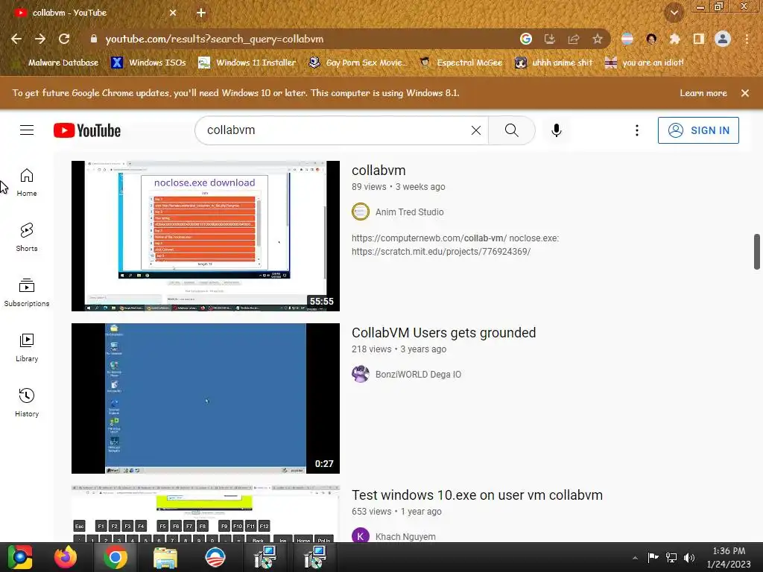Click Khach Nguyem channel avatar
Image resolution: width=763 pixels, height=572 pixels.
coord(360,536)
